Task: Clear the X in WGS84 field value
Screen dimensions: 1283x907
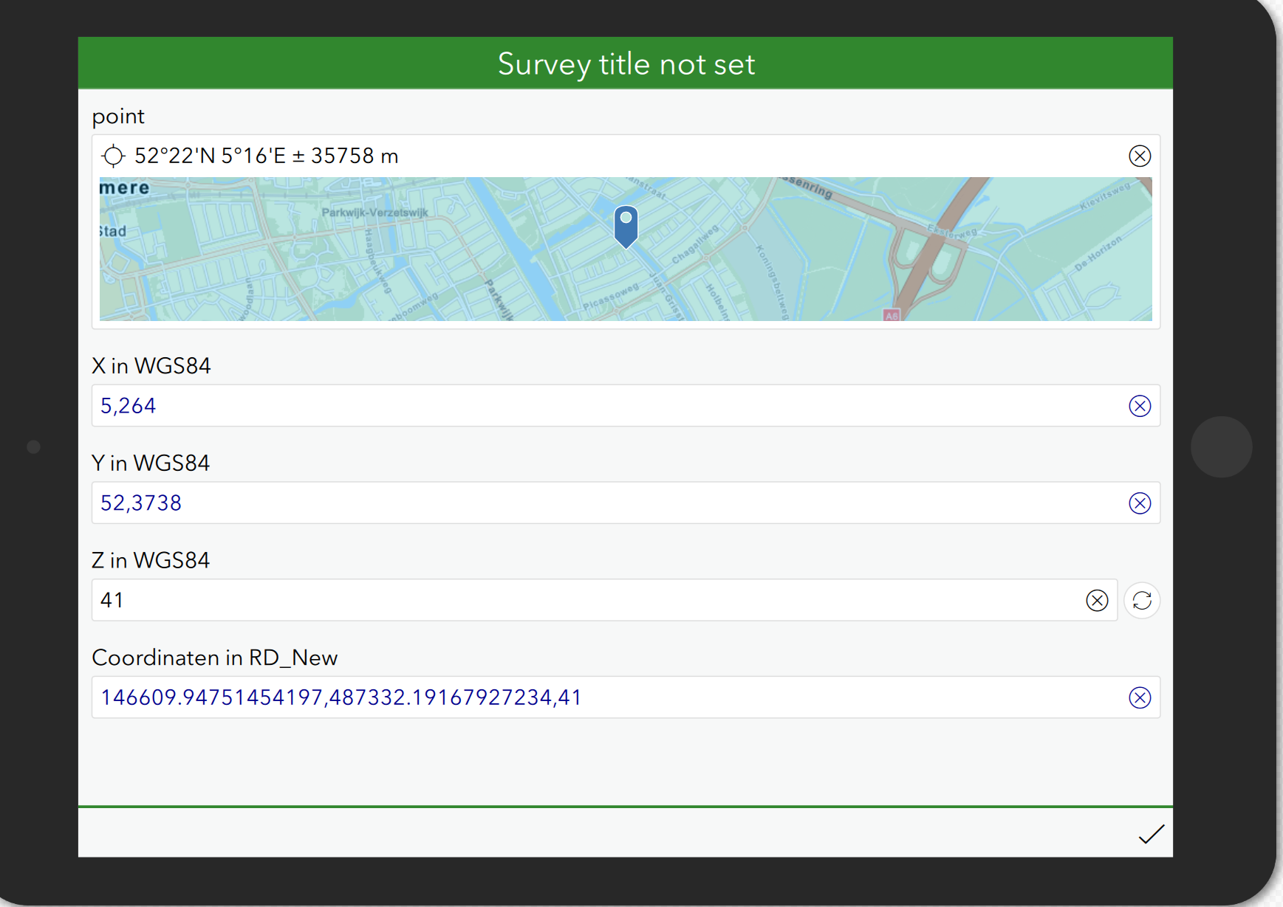Action: [x=1140, y=405]
